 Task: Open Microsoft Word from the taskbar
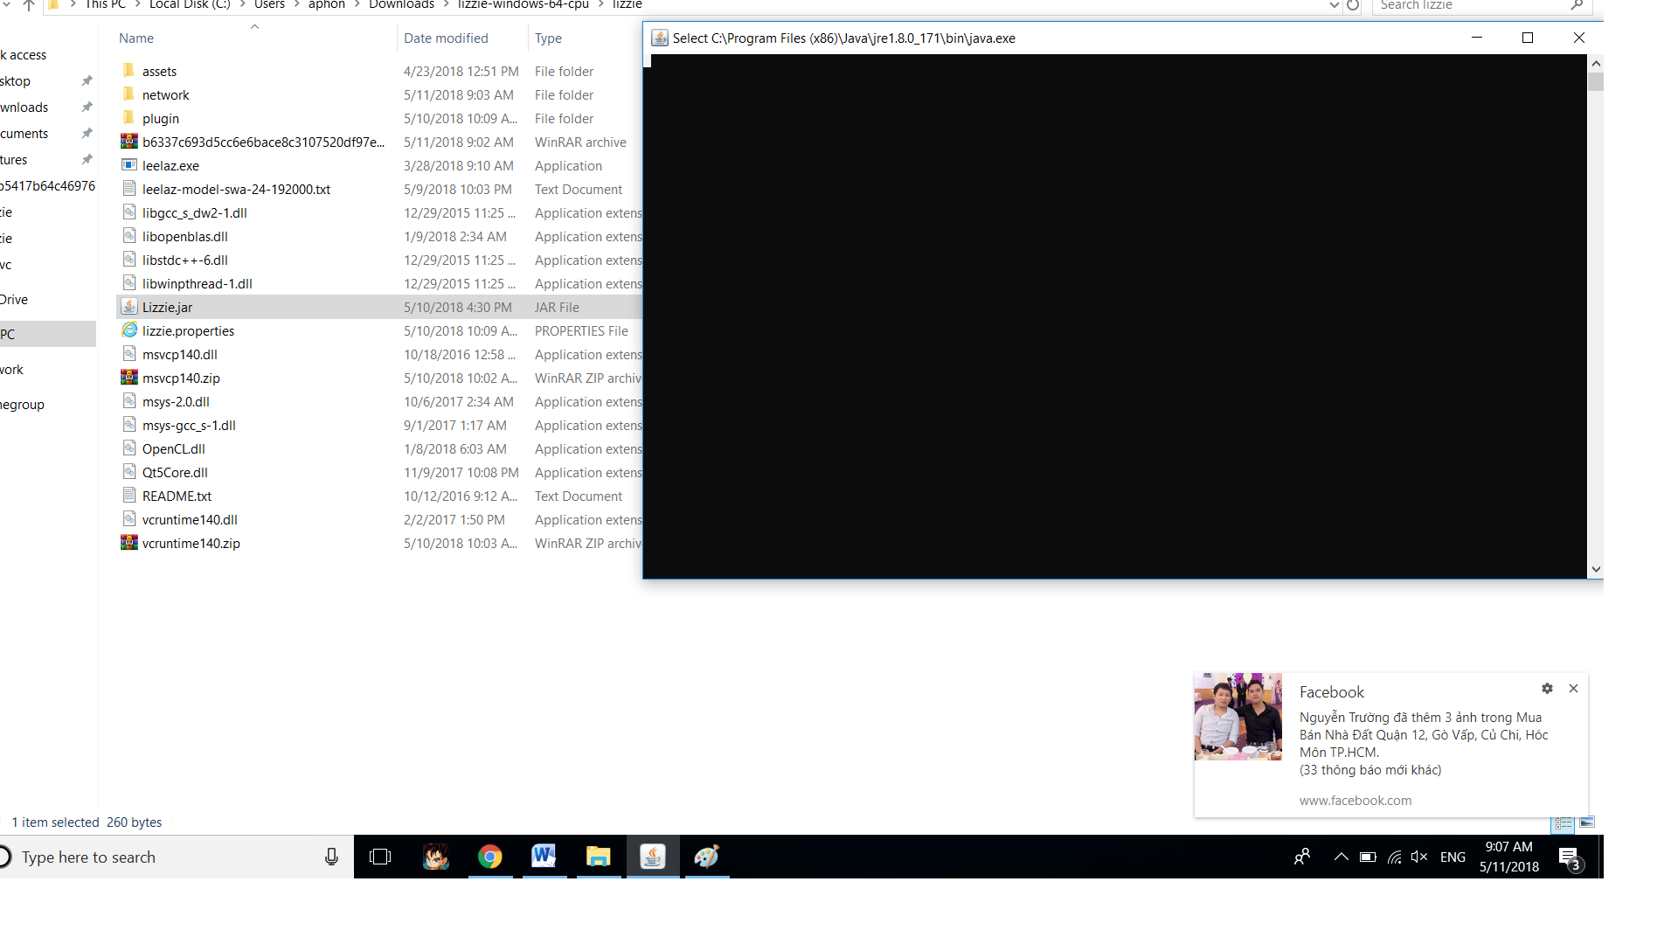[x=544, y=857]
